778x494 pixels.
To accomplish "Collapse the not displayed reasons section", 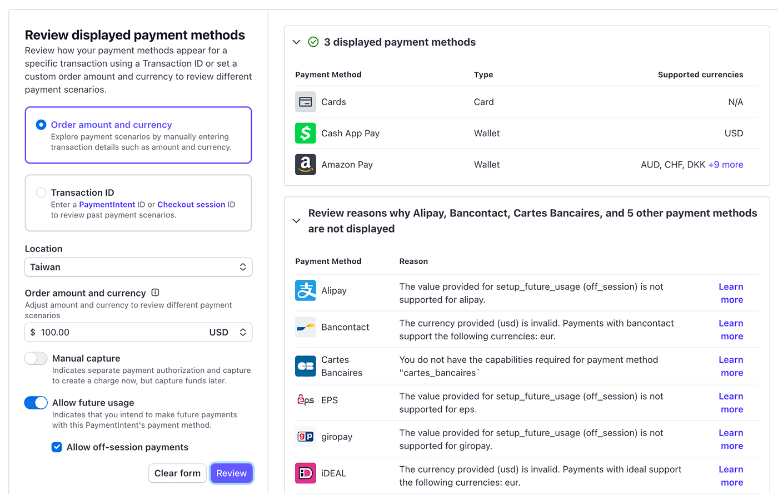I will click(296, 221).
